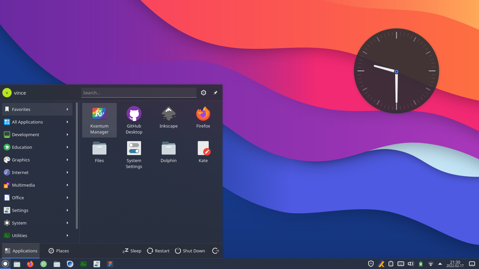Expand the Office category arrow

pos(68,198)
